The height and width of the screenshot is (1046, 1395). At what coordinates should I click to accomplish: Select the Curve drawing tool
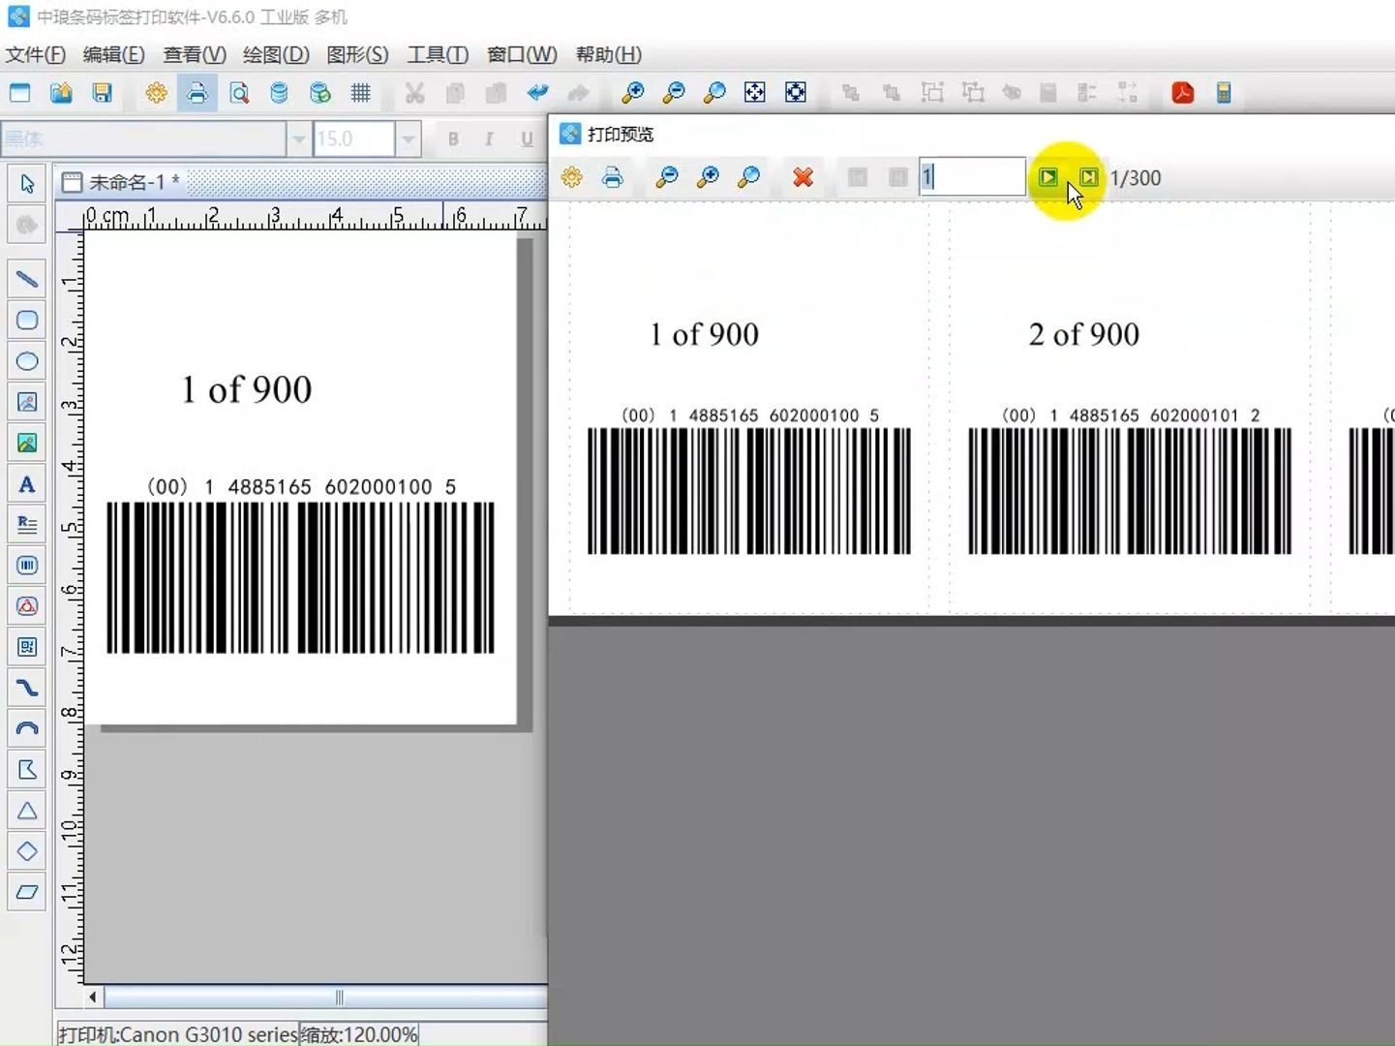coord(27,689)
